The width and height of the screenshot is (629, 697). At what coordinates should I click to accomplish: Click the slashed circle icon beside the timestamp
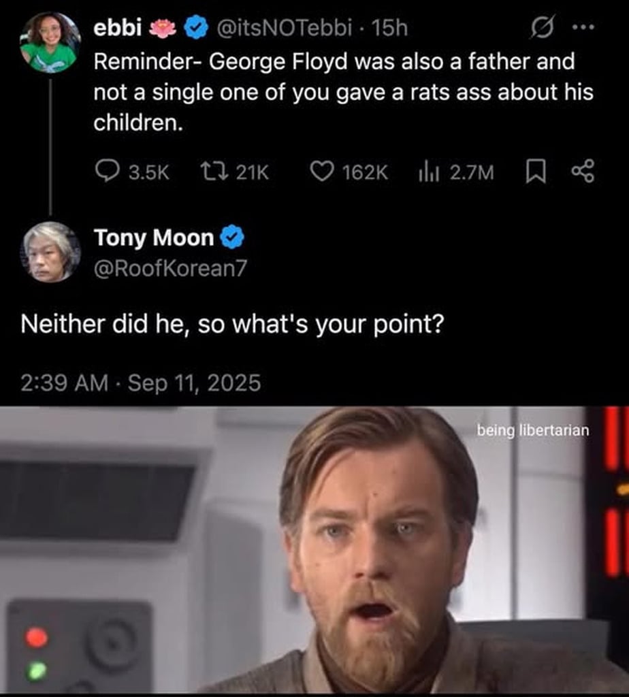pos(543,28)
